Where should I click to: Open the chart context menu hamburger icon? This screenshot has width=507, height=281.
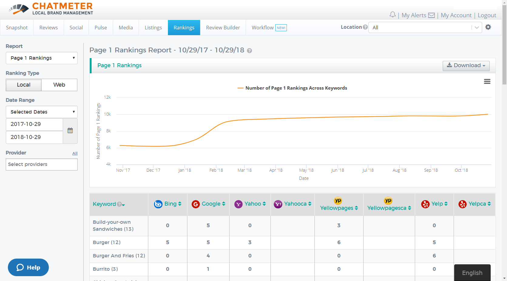[487, 81]
